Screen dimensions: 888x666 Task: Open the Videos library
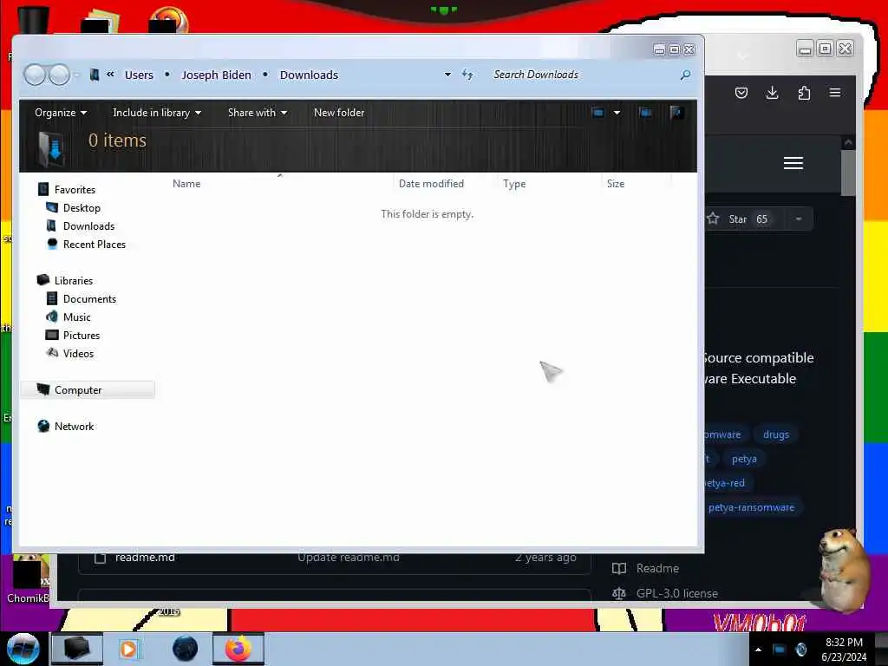click(70, 353)
